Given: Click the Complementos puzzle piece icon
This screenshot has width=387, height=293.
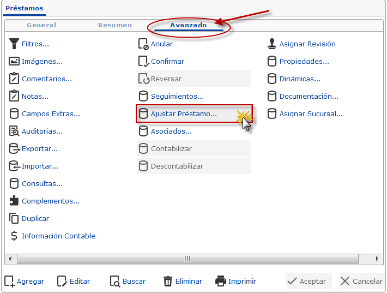Looking at the screenshot, I should (14, 201).
